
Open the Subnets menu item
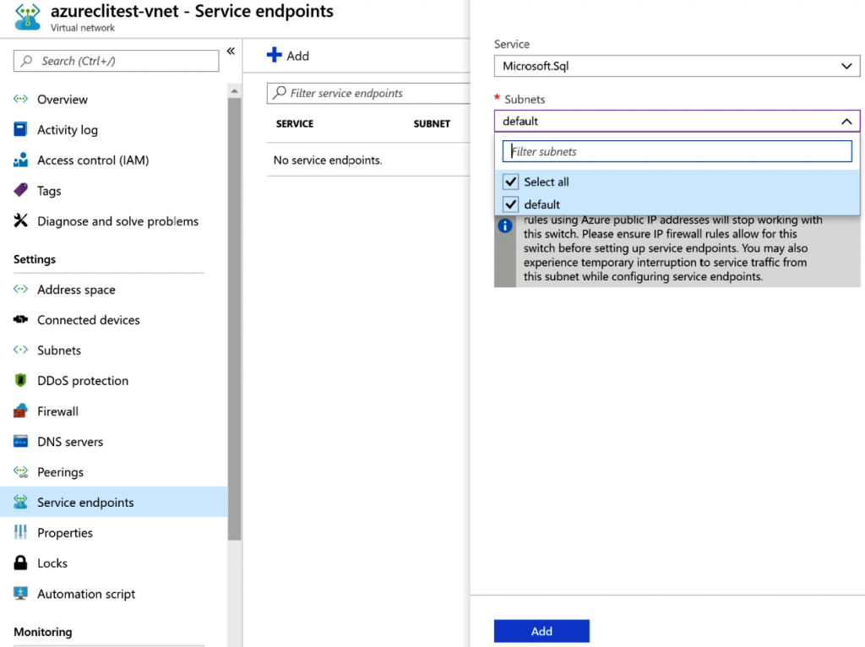tap(59, 351)
